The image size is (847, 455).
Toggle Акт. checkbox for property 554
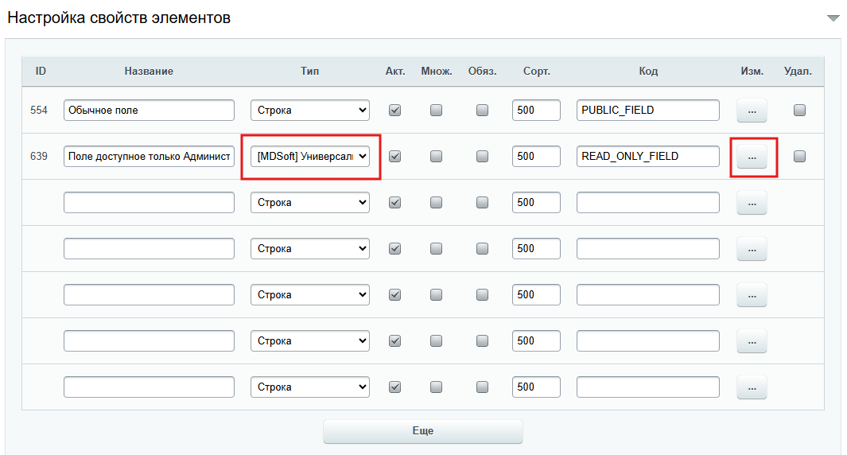click(394, 111)
